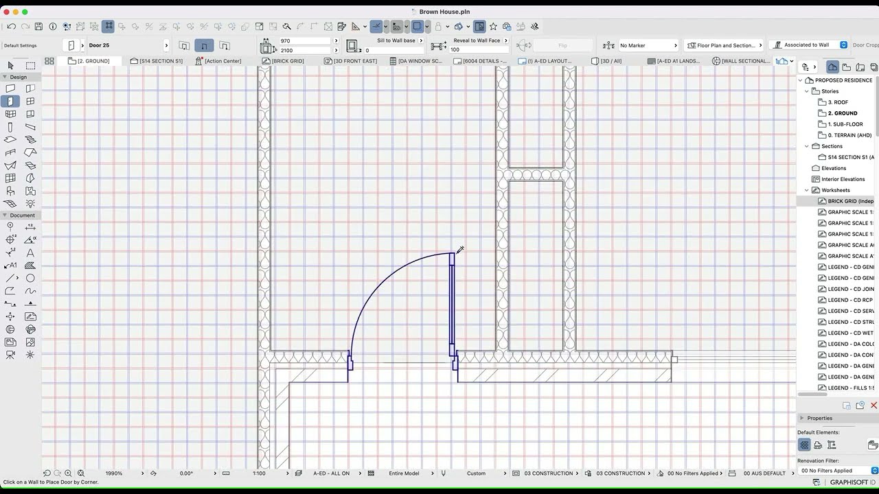Click the Door 25 element name button

pos(128,45)
